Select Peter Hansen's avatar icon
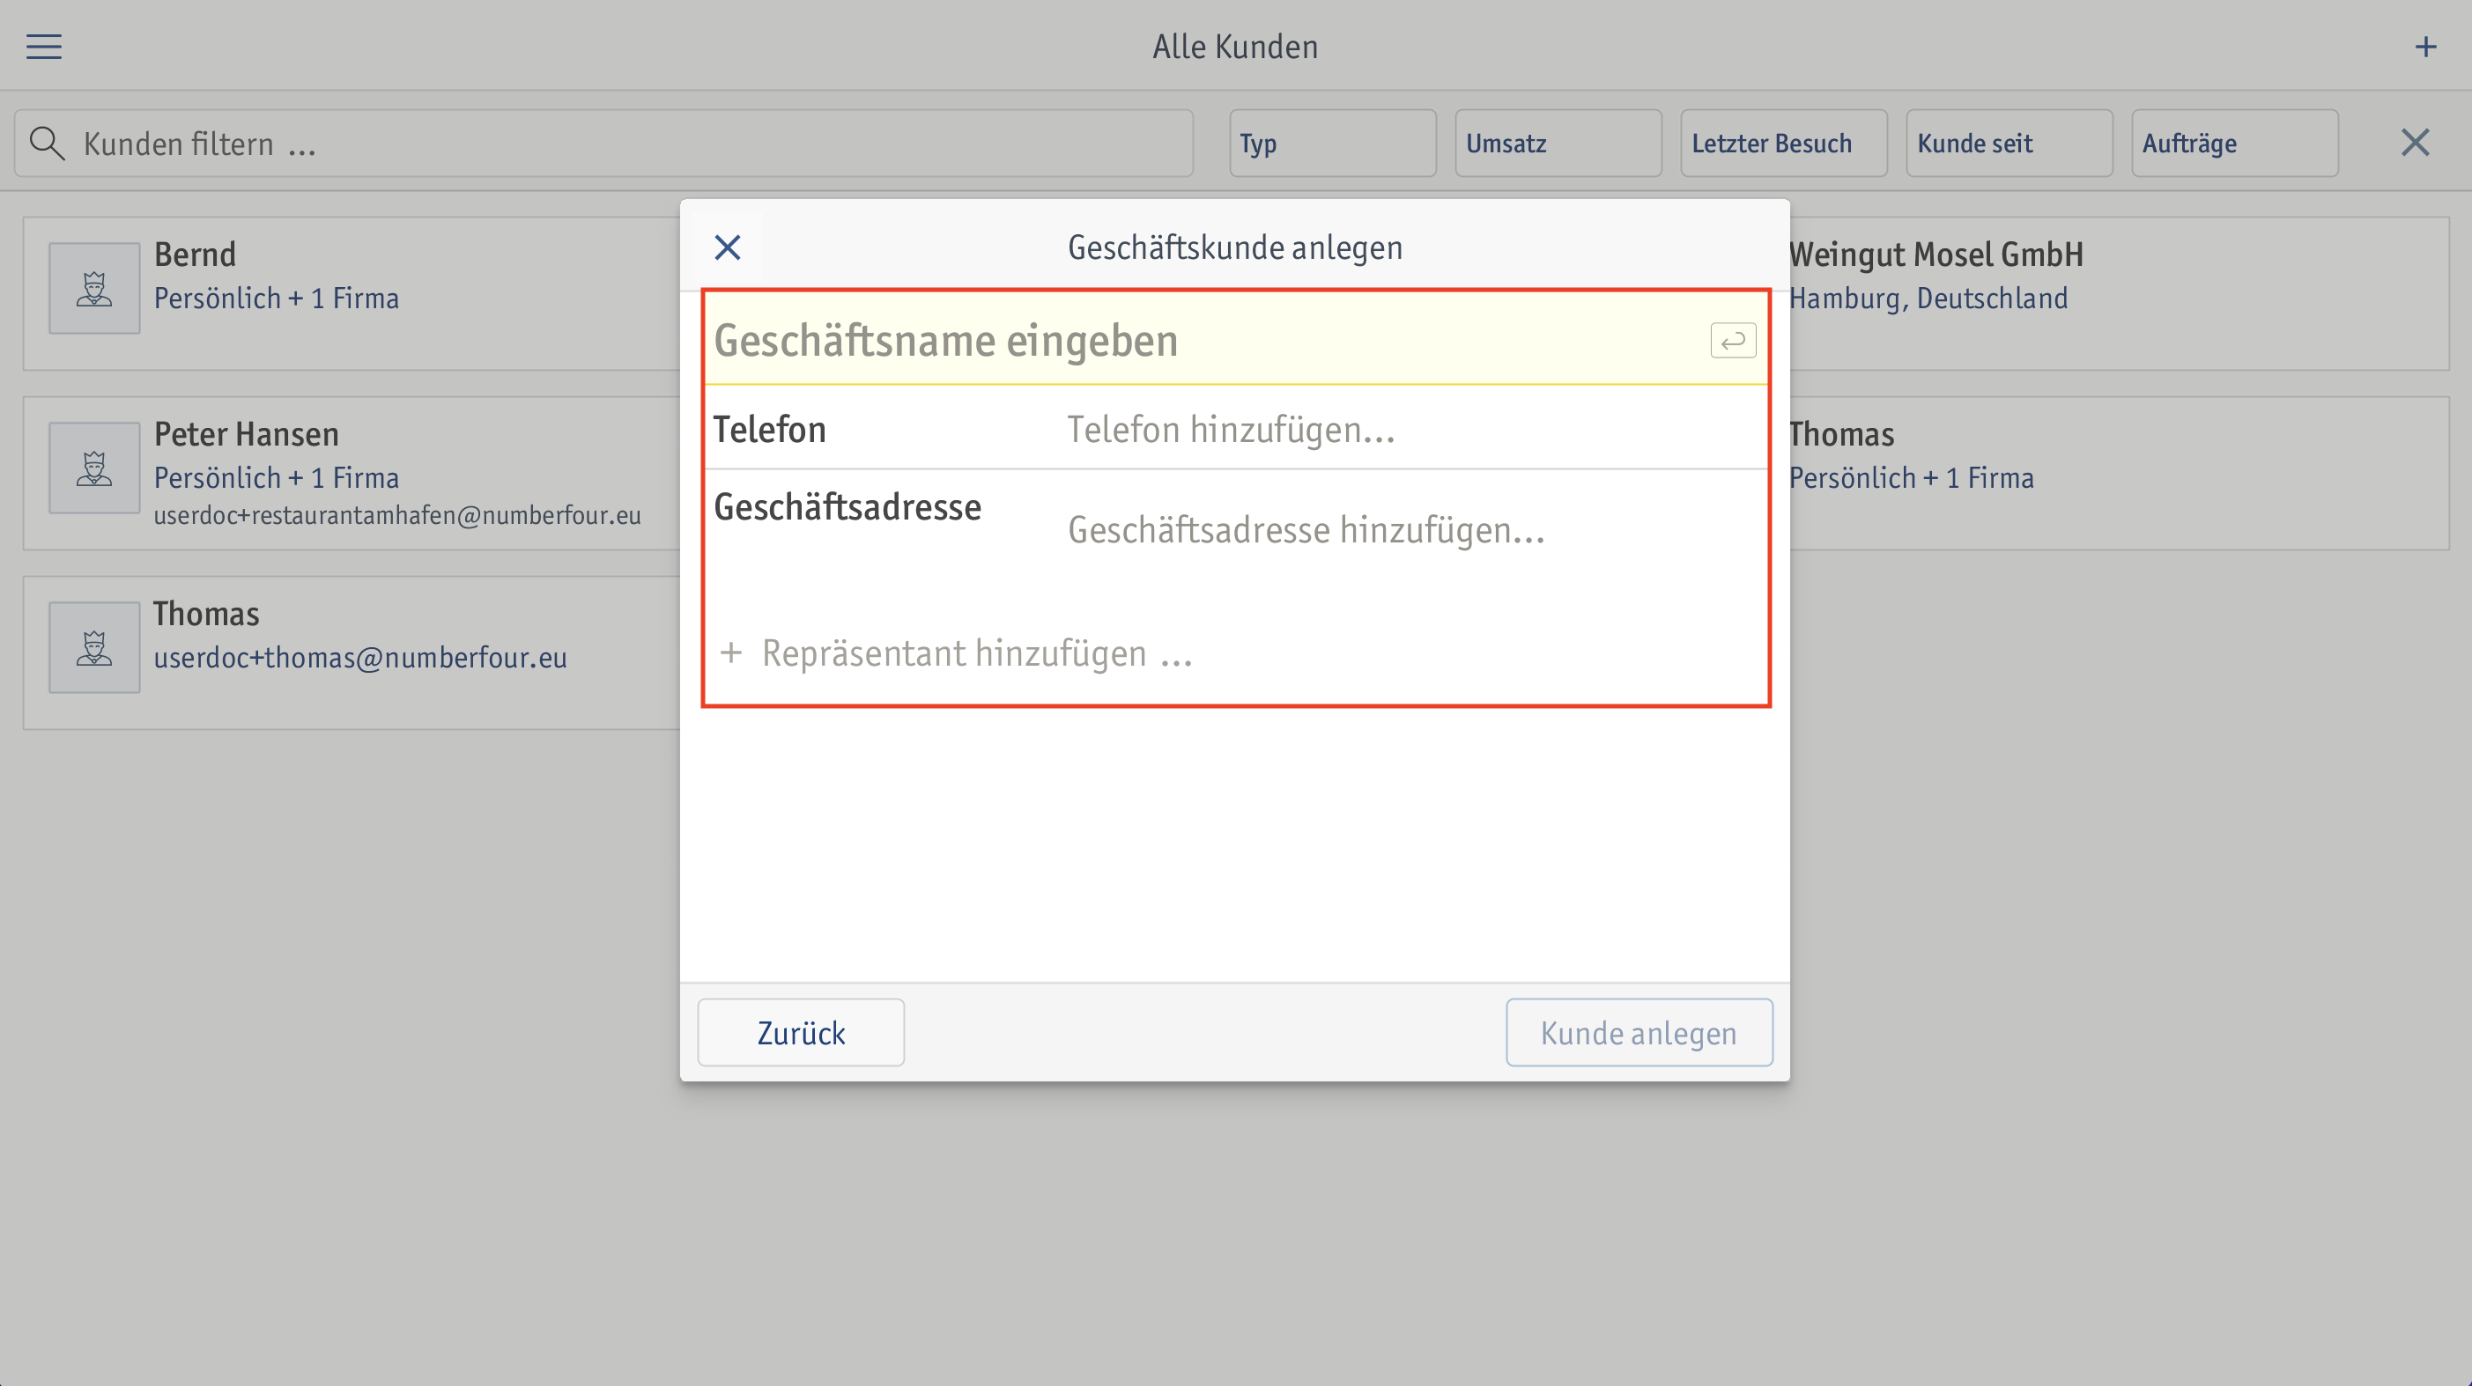2472x1386 pixels. point(94,467)
